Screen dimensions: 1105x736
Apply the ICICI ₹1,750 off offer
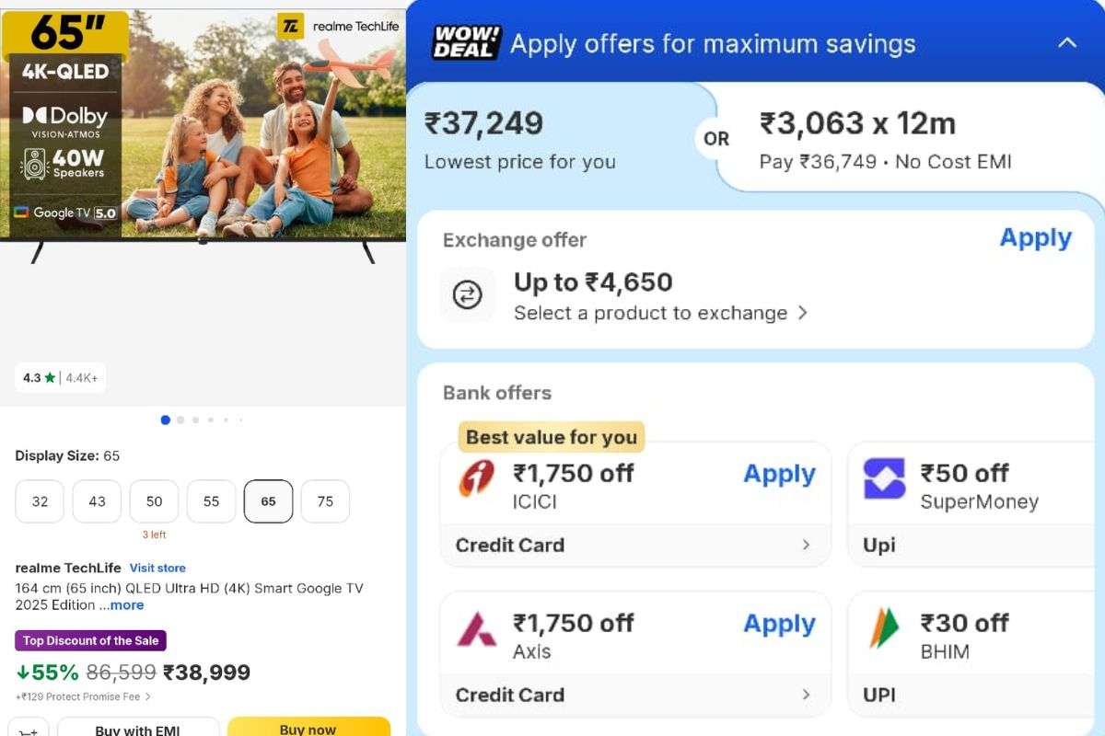tap(779, 474)
